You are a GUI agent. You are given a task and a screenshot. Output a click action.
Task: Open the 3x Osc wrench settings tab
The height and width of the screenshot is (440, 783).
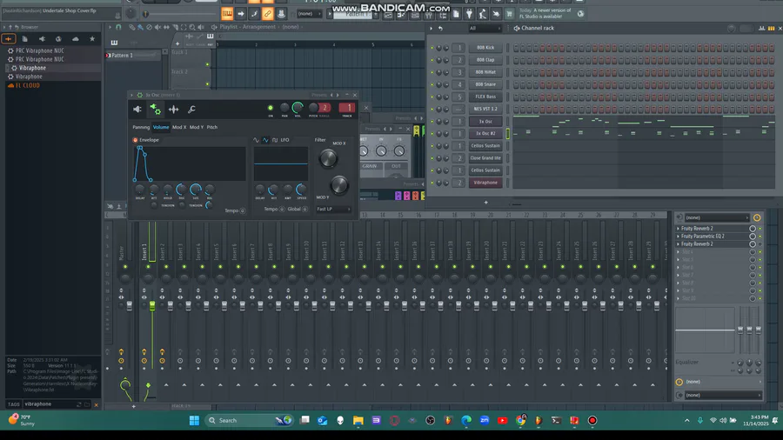point(191,110)
